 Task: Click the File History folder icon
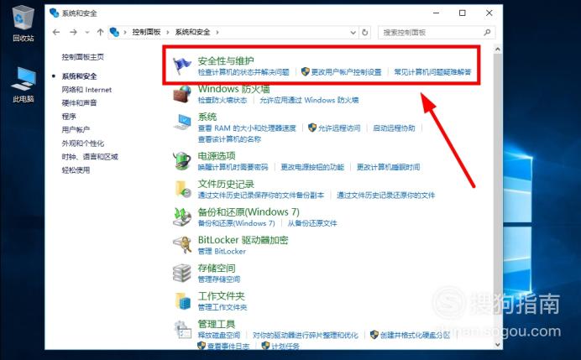tap(182, 189)
